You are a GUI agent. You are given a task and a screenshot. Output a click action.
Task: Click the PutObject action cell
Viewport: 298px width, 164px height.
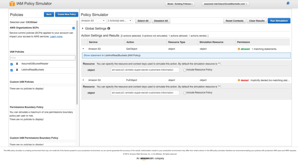132,80
